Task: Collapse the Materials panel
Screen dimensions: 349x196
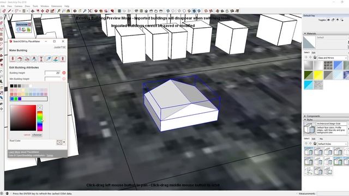Action: 305,33
